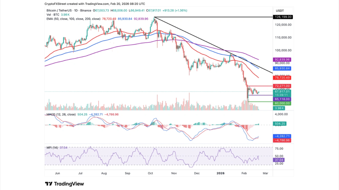Click the purple 92,839.96 EMA price tag

(x=282, y=60)
